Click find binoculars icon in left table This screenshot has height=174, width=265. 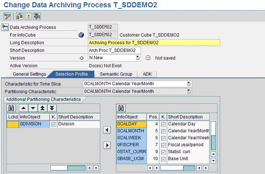[x=11, y=108]
